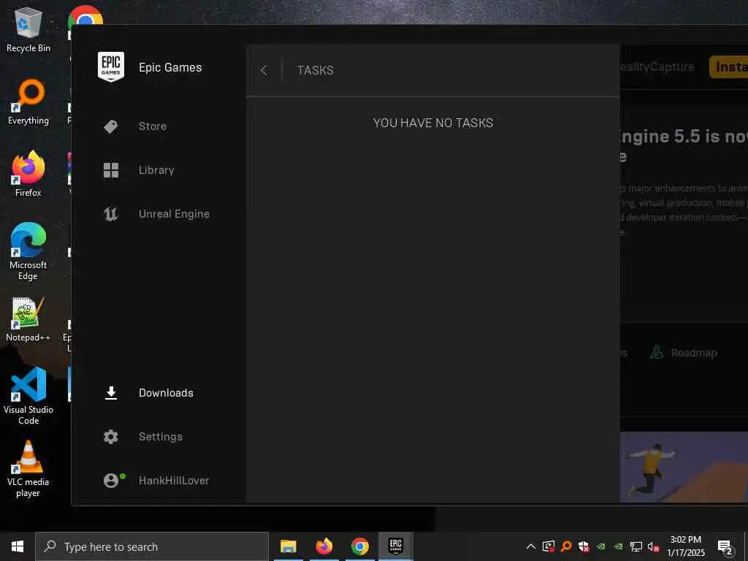The image size is (748, 561).
Task: Click Epic Games Launcher taskbar icon
Action: pos(395,546)
